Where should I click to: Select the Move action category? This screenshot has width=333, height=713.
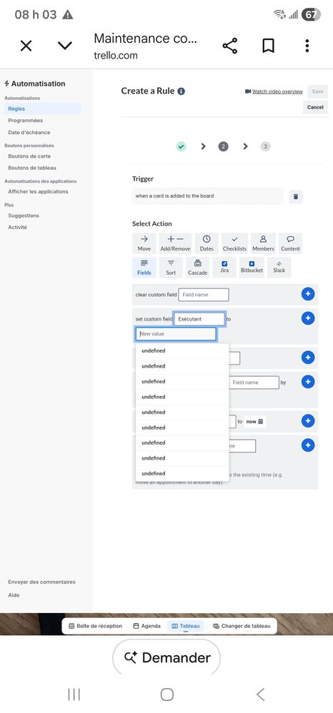tap(144, 243)
